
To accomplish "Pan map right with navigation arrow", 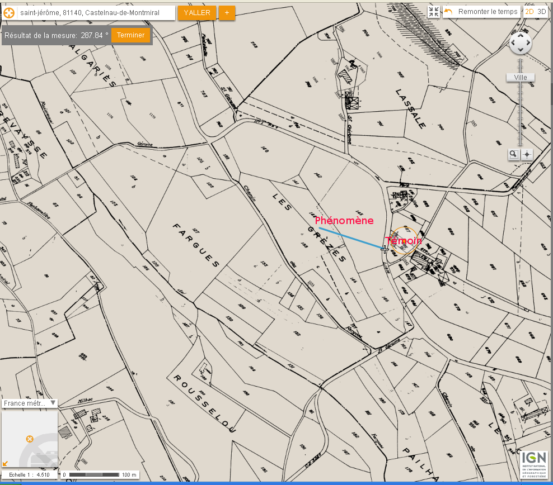I will coord(528,43).
